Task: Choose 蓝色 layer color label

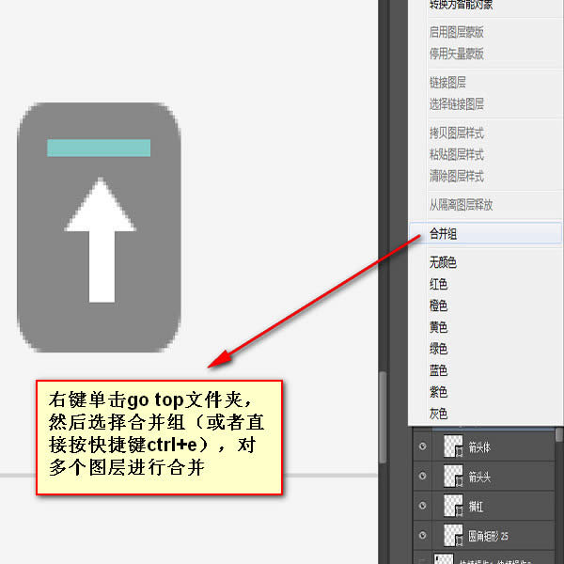Action: coord(438,370)
